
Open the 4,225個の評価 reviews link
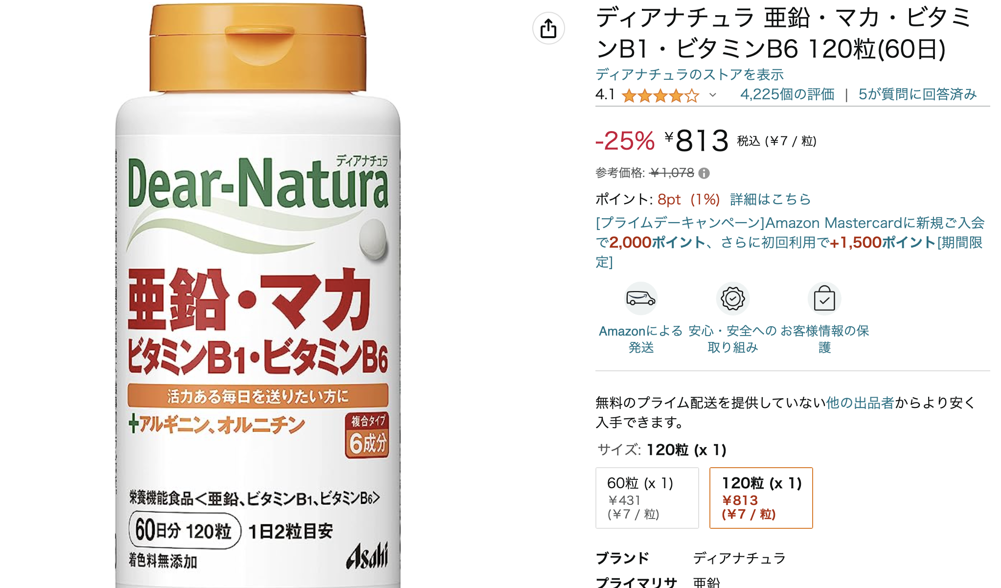point(787,94)
